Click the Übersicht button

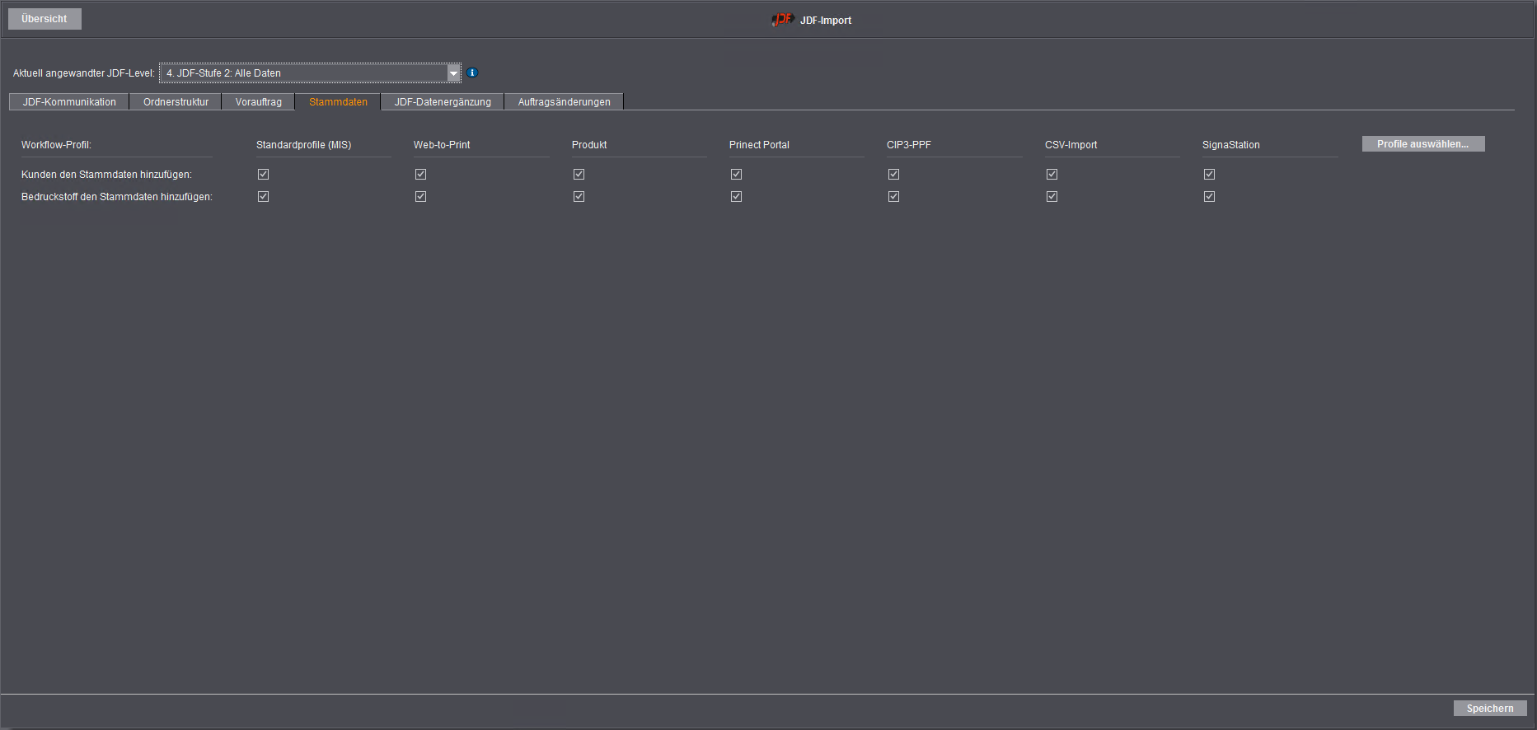pos(45,19)
